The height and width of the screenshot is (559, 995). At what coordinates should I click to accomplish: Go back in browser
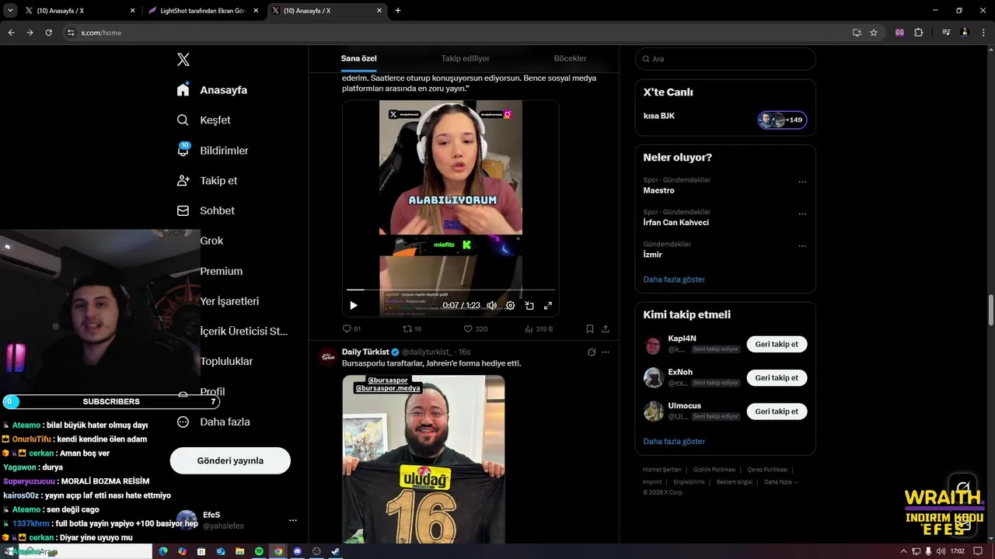pyautogui.click(x=11, y=33)
